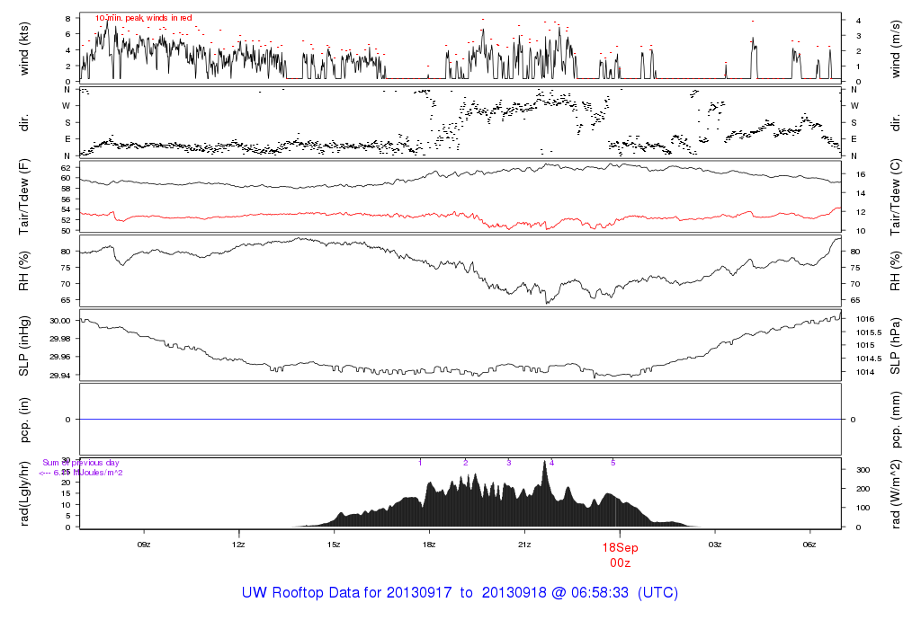The image size is (921, 629).
Task: Click the 06z time tick label
Action: [809, 545]
